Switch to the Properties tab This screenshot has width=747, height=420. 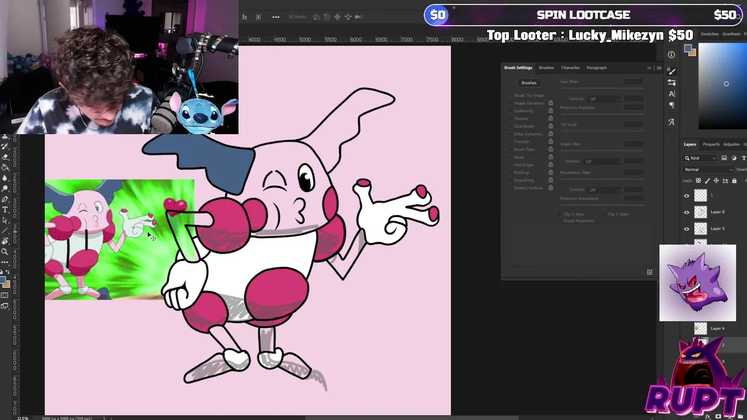pyautogui.click(x=711, y=144)
